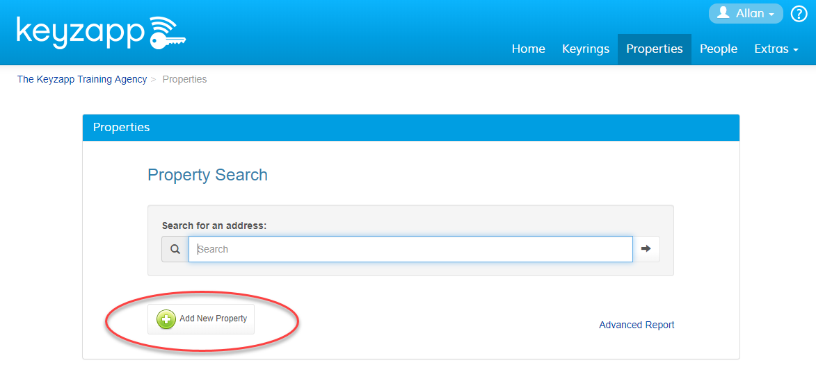Focus the address Search field
Image resolution: width=816 pixels, height=365 pixels.
(x=410, y=249)
